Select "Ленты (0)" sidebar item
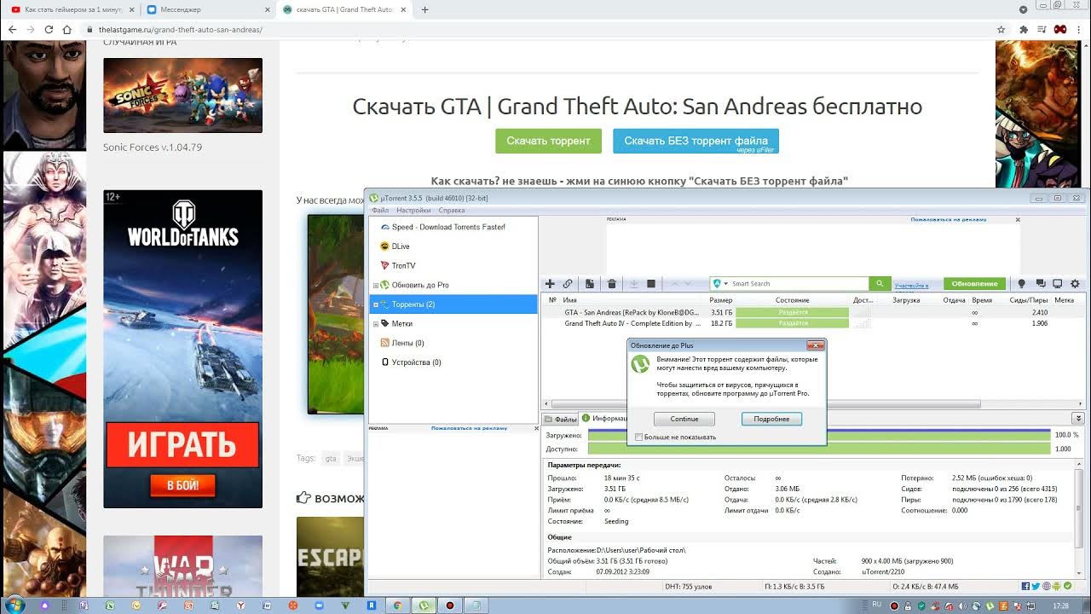 click(x=402, y=343)
